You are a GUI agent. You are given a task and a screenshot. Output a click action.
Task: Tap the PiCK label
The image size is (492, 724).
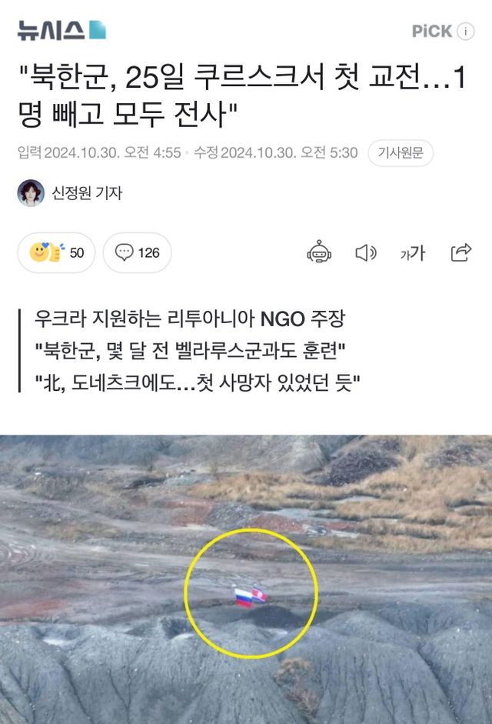tap(431, 32)
